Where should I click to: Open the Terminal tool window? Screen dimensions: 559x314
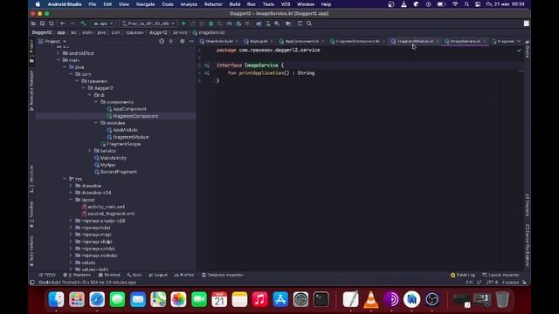click(x=109, y=276)
